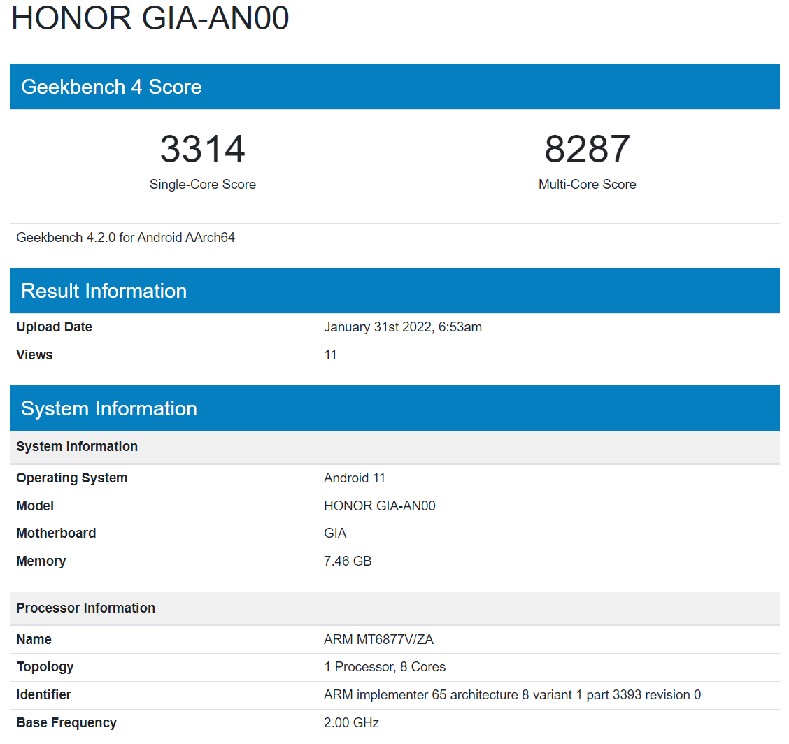The image size is (789, 744).
Task: Click the Base Frequency value 2.00 GHz
Action: [351, 723]
